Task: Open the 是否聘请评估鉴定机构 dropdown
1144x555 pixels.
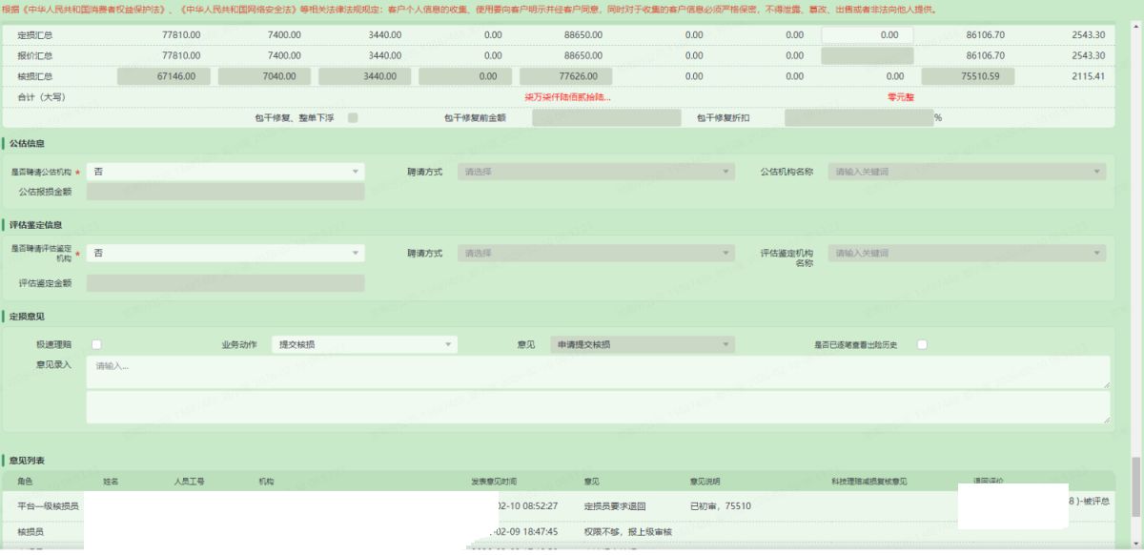Action: click(225, 253)
